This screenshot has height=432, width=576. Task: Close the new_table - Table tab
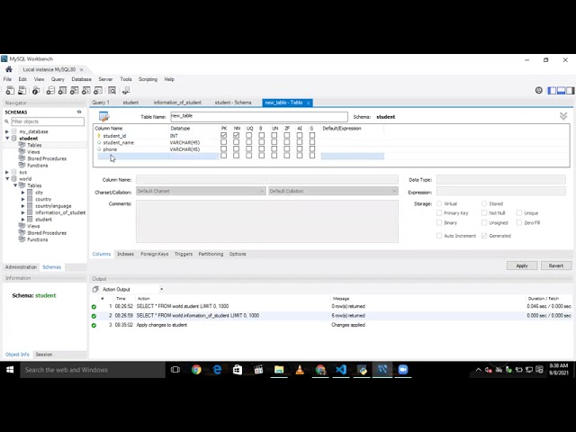(309, 103)
